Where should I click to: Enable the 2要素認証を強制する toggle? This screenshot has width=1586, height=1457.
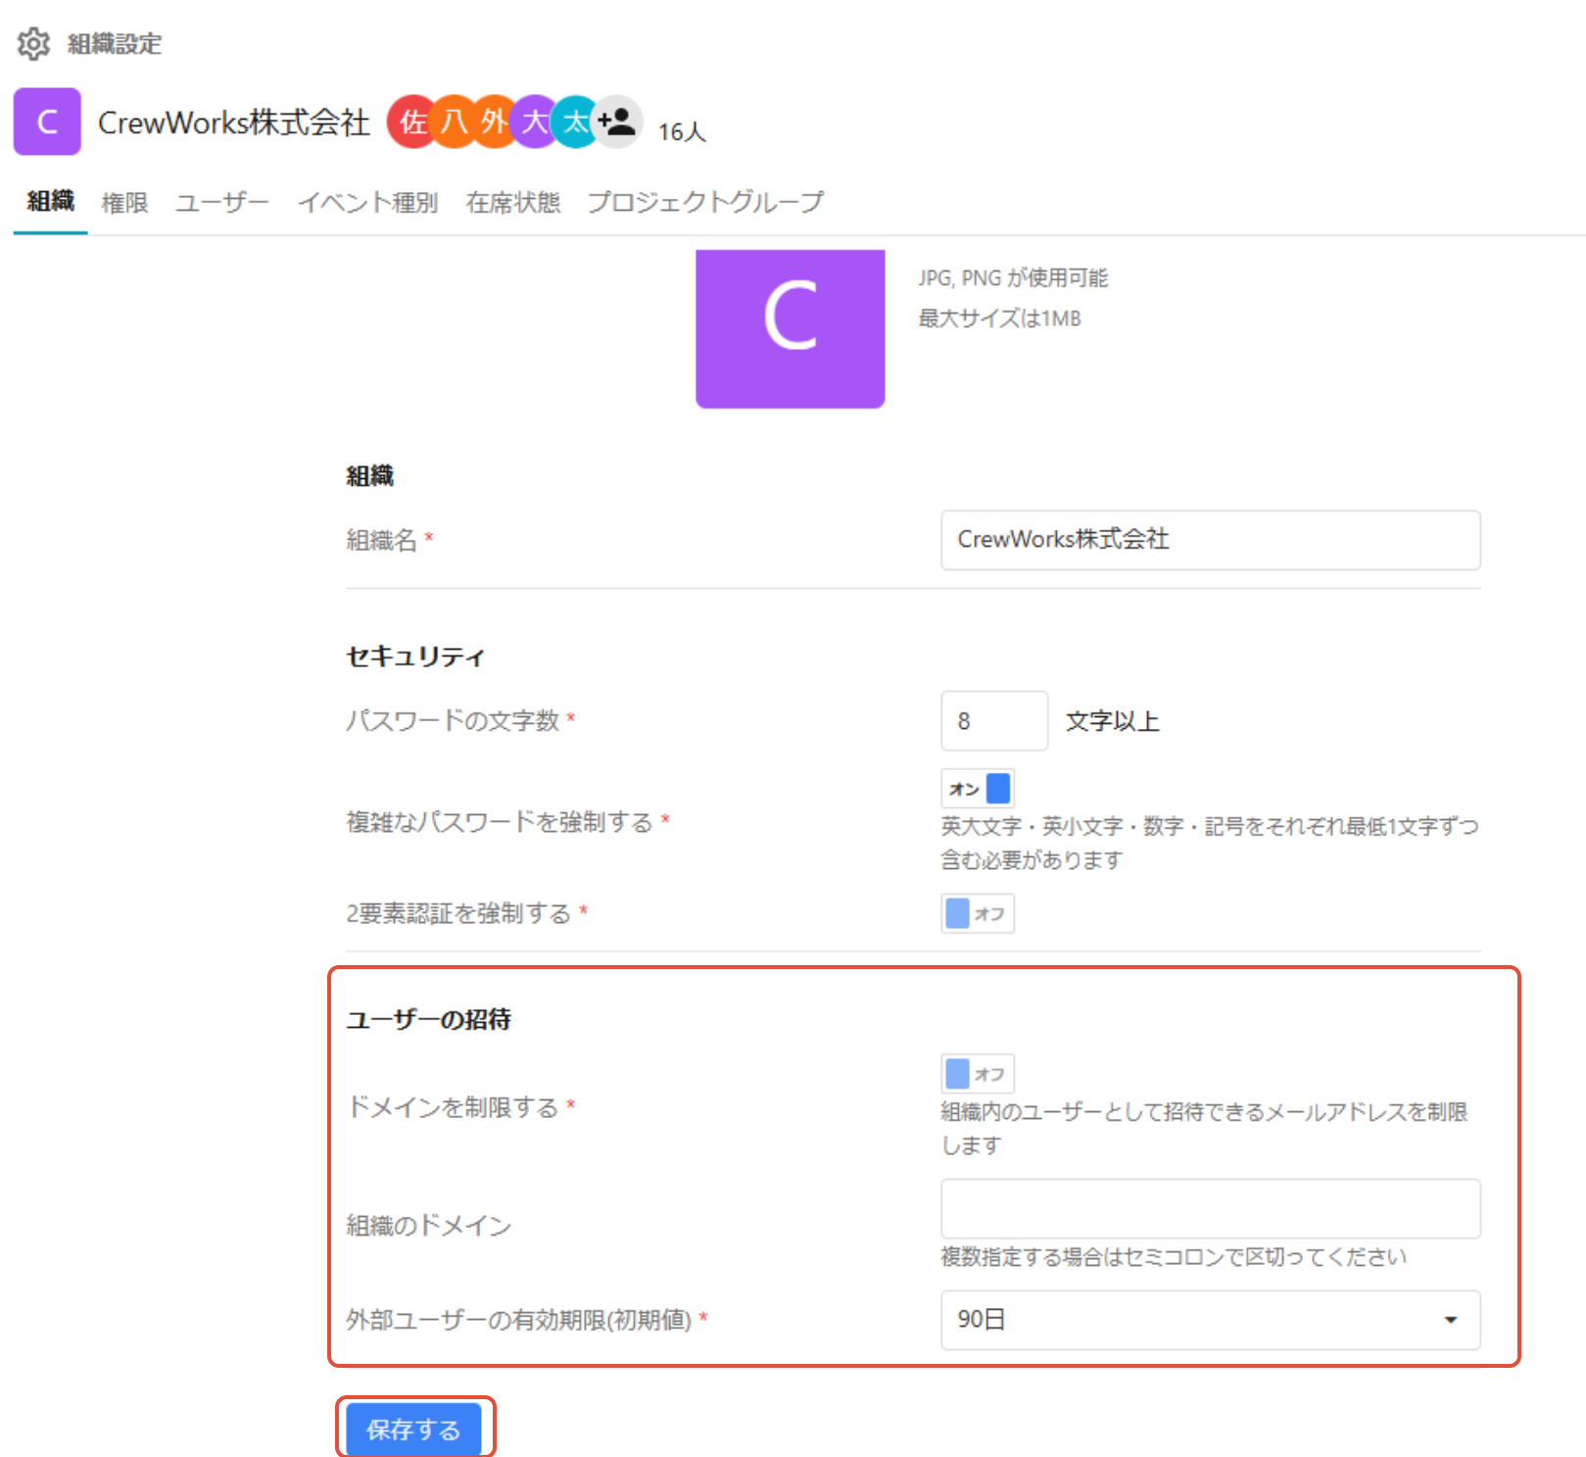click(978, 914)
